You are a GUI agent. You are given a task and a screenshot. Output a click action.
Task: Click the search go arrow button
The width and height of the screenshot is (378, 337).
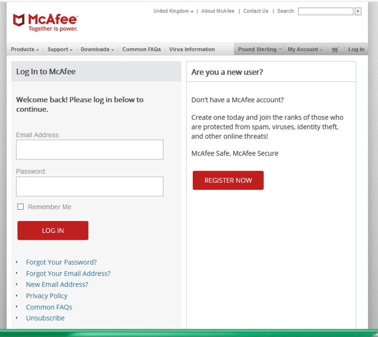[x=358, y=11]
